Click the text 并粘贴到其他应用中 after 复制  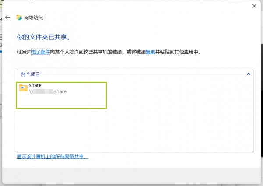(177, 52)
